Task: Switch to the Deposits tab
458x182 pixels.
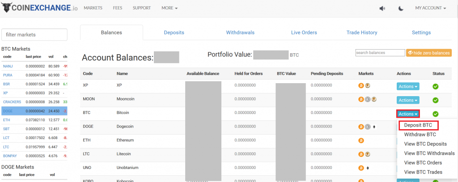Action: pyautogui.click(x=174, y=33)
